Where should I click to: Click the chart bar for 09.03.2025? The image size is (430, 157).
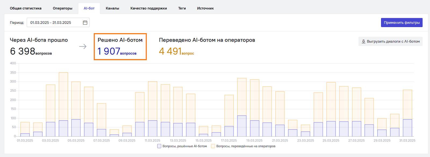pyautogui.click(x=127, y=131)
